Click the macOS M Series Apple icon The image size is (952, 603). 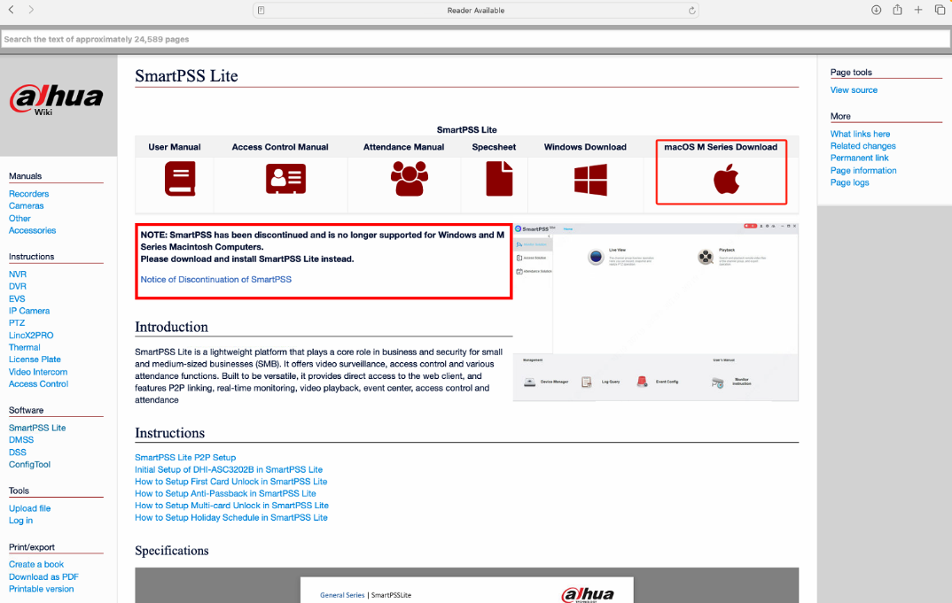[726, 180]
